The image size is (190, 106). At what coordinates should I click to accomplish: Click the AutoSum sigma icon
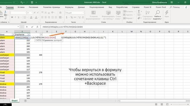coord(139,11)
